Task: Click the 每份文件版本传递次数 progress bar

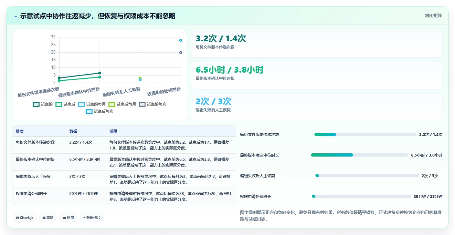Action: 365,134
